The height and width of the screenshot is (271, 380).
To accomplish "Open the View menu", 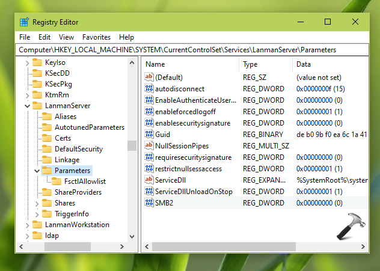I will (x=66, y=37).
